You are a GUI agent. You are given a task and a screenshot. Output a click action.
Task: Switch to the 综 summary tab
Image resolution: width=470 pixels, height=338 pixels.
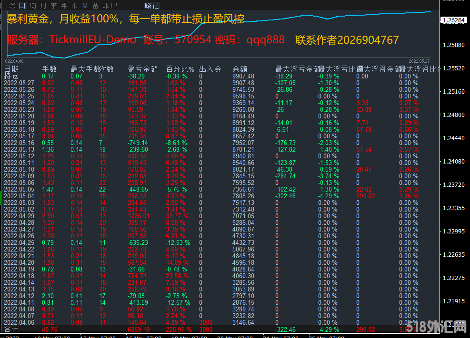click(12, 5)
